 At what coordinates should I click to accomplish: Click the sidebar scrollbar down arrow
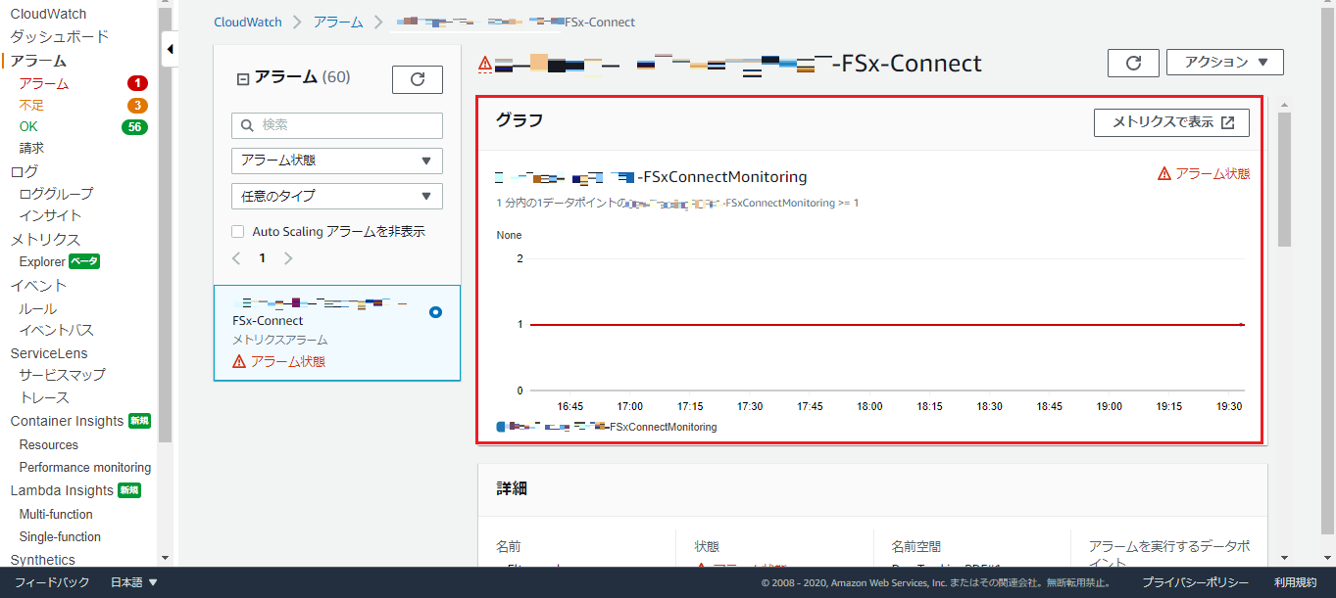[165, 558]
